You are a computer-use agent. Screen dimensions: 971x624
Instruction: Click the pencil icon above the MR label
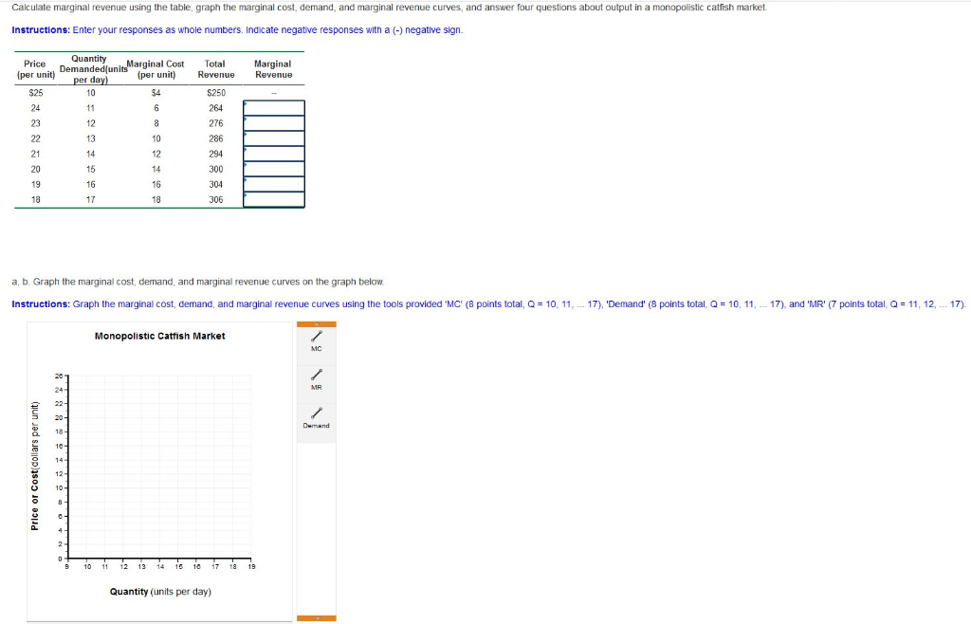click(x=315, y=376)
